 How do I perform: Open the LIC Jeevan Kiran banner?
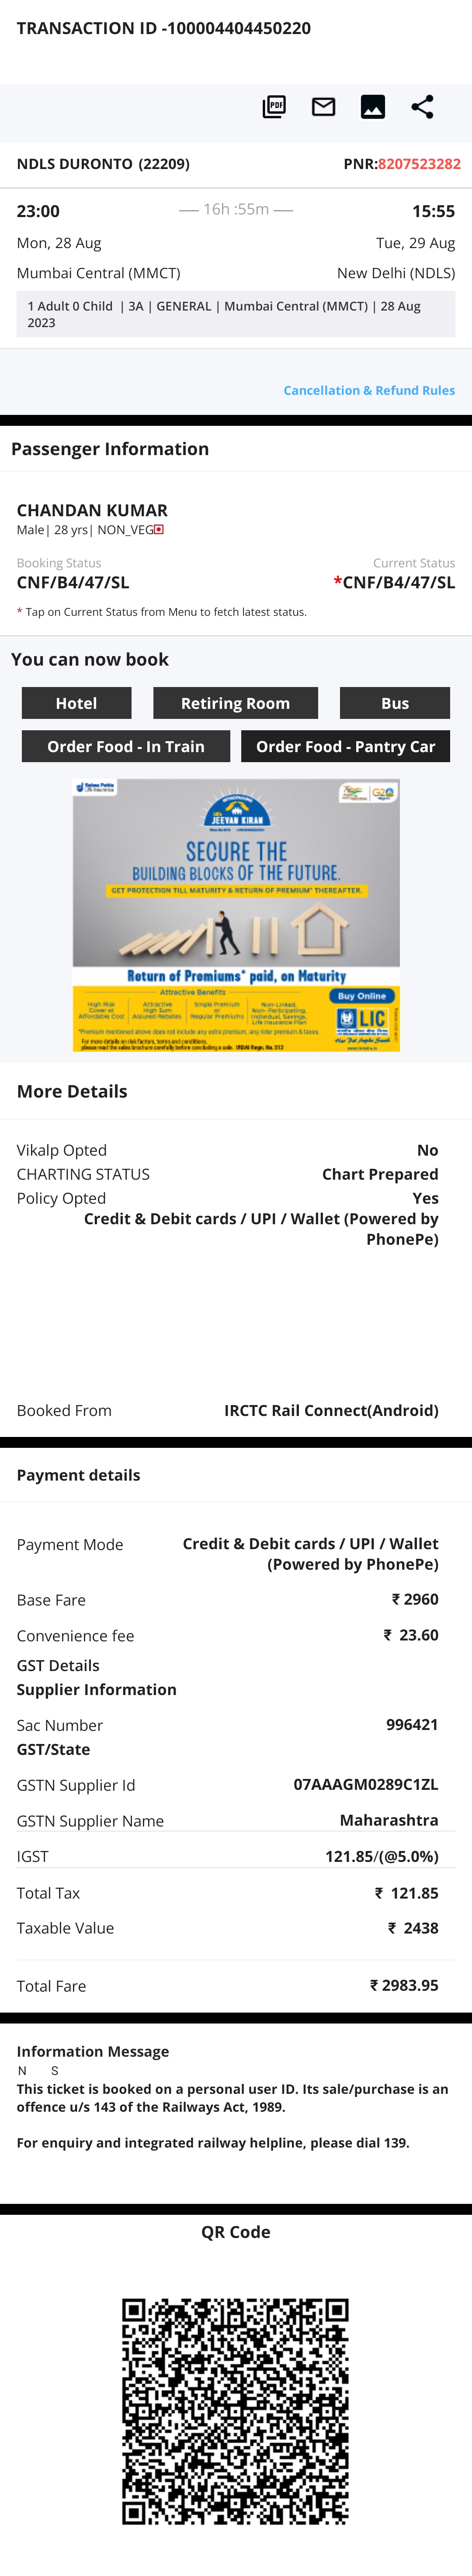[x=236, y=915]
